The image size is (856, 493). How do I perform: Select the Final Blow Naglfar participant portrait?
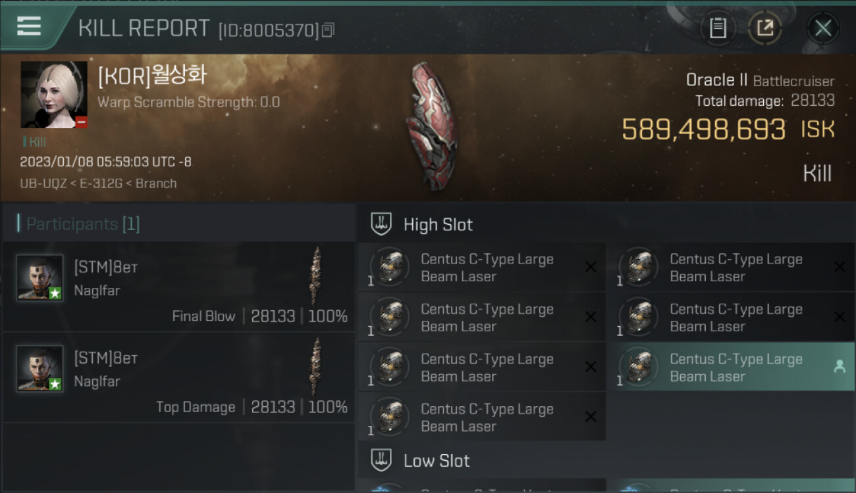pyautogui.click(x=40, y=277)
